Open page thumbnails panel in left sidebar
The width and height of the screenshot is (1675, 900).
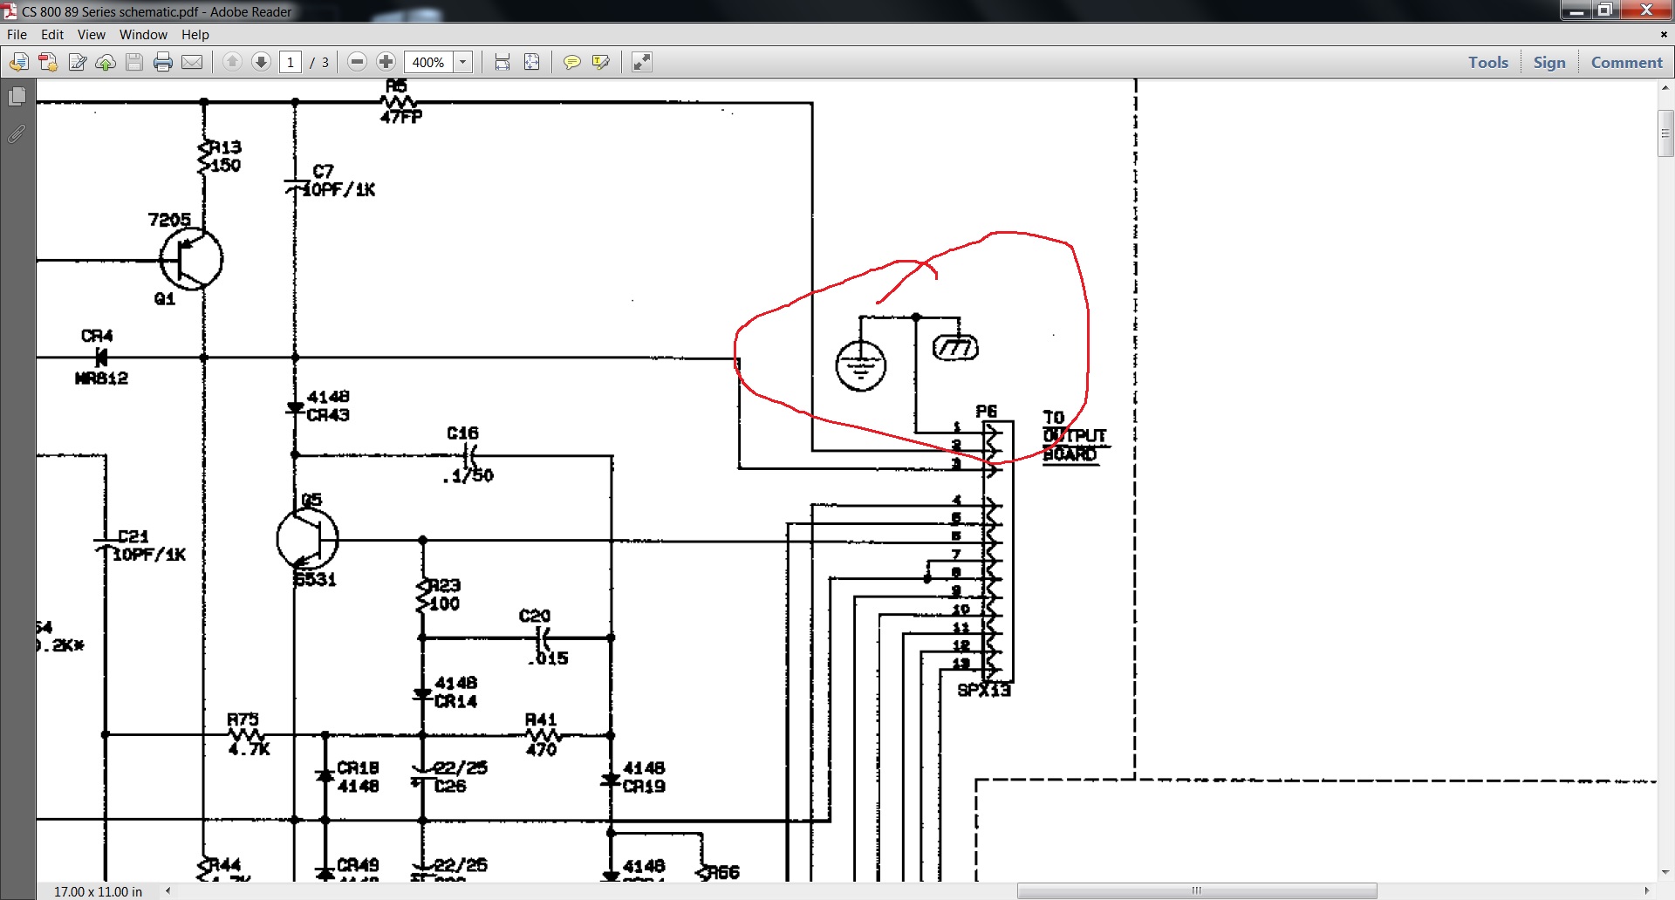pos(17,96)
